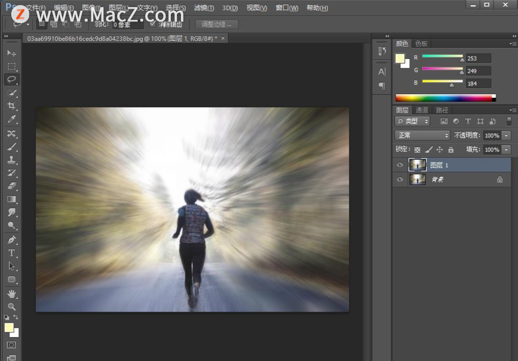518x361 pixels.
Task: Select the Zoom tool
Action: tap(12, 307)
